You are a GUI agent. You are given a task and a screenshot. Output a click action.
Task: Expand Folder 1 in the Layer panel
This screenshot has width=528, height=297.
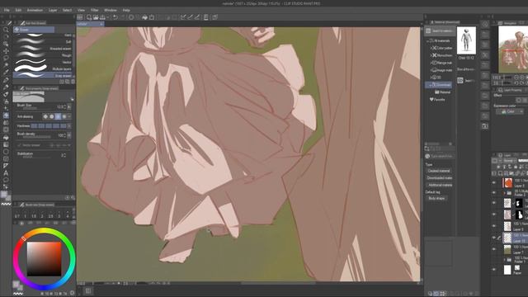(x=504, y=260)
